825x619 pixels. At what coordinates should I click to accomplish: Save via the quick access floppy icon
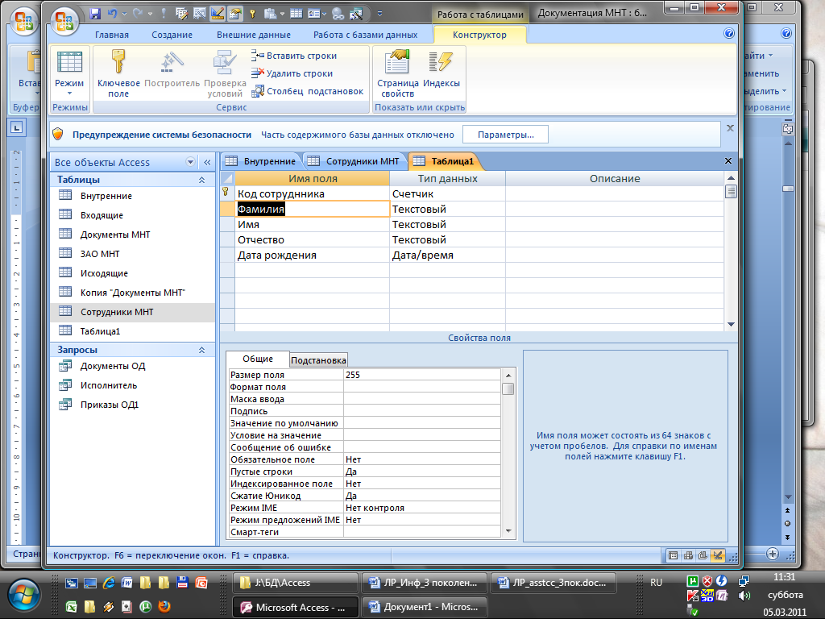click(95, 14)
